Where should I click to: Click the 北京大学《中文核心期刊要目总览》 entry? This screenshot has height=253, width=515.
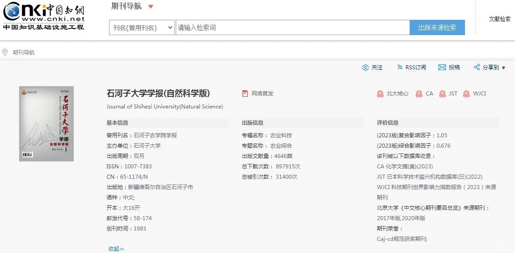(433, 208)
